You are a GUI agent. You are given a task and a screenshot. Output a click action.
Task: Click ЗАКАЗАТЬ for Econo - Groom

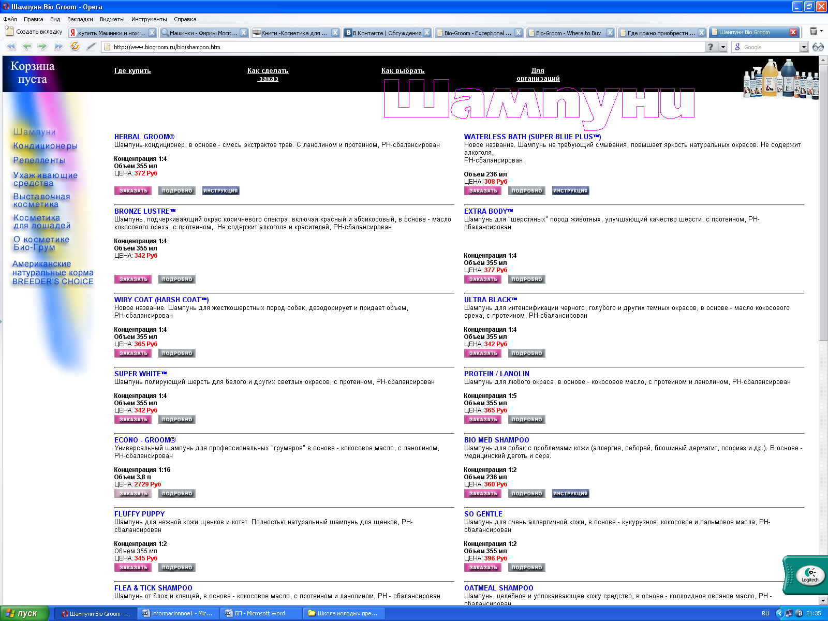[x=133, y=494]
